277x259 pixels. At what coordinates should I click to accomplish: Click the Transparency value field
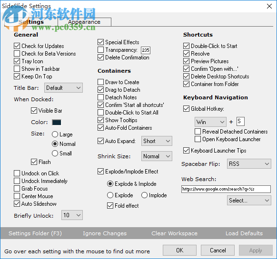(x=146, y=50)
